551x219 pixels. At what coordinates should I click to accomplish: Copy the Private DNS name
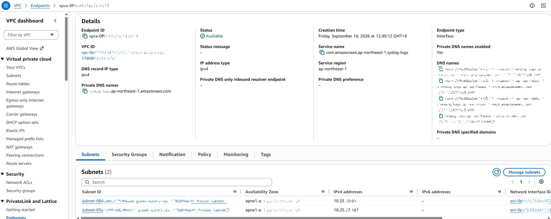click(85, 91)
